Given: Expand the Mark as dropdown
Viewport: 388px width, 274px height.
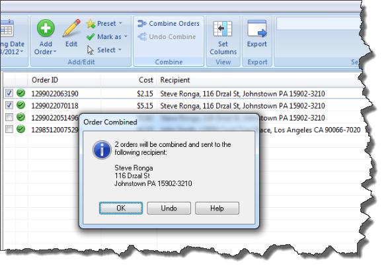Looking at the screenshot, I should tap(107, 36).
